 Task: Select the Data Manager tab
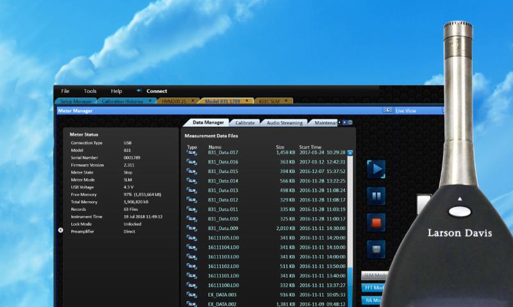tap(208, 122)
